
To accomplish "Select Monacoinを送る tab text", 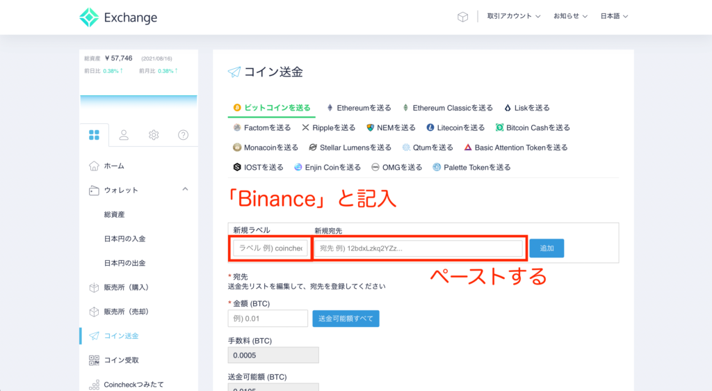I will [x=271, y=147].
